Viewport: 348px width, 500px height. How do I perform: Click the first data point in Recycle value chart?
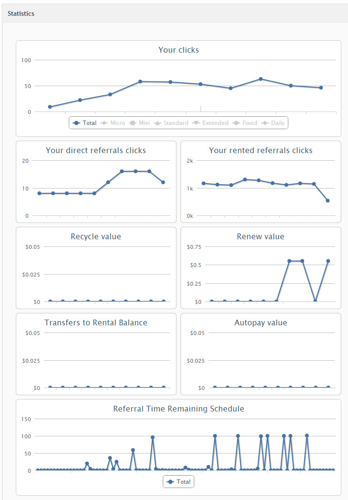point(50,301)
